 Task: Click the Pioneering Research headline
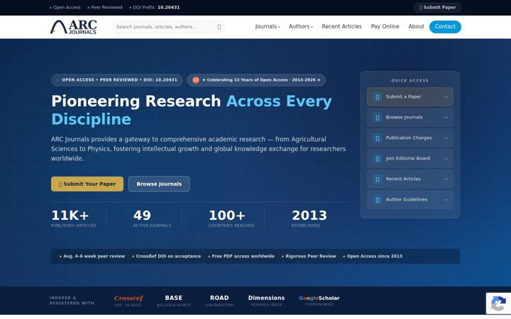[192, 110]
